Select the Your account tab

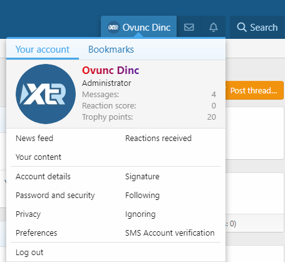tap(43, 50)
